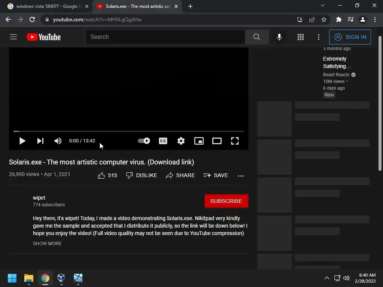Close the Google search tab
The image size is (383, 287).
click(x=87, y=6)
